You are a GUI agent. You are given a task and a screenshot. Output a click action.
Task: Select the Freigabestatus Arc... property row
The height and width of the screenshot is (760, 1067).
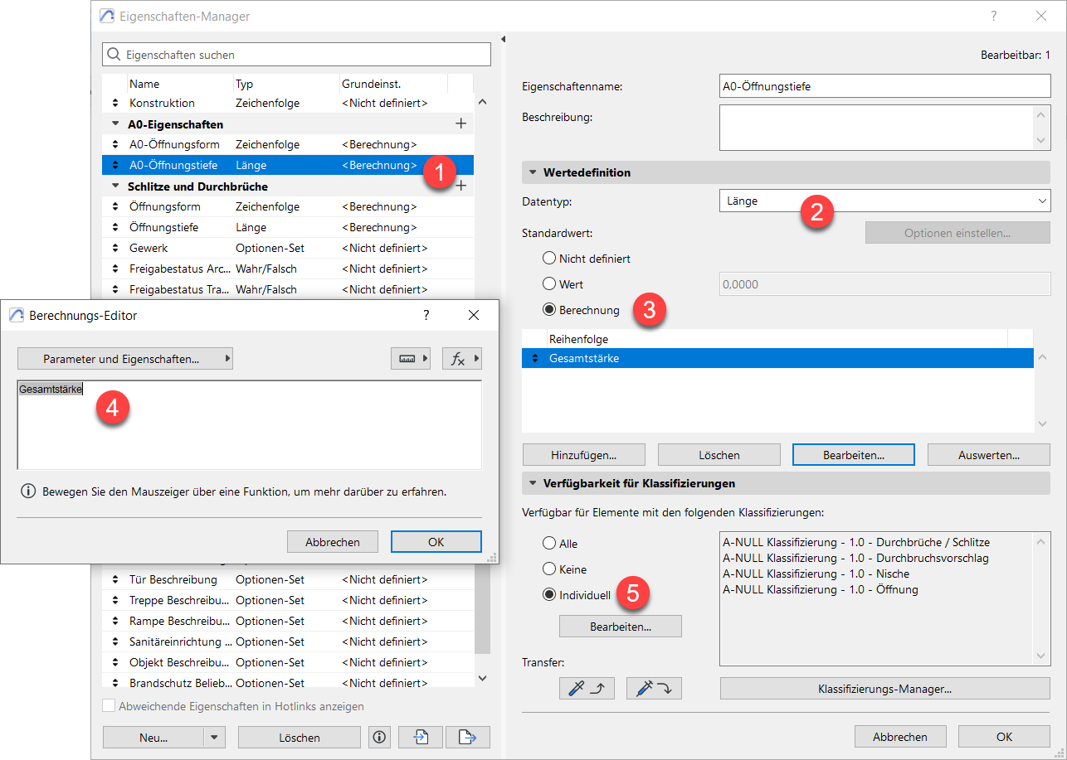(288, 269)
